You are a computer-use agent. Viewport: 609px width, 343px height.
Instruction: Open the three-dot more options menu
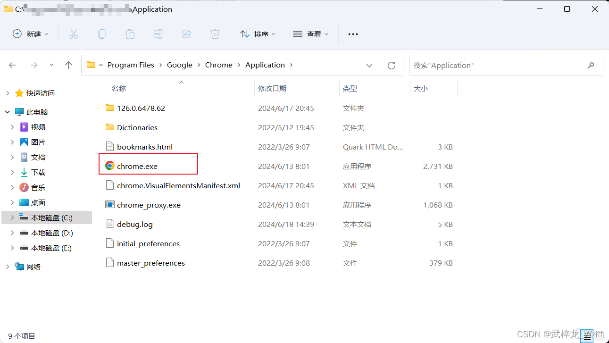353,34
